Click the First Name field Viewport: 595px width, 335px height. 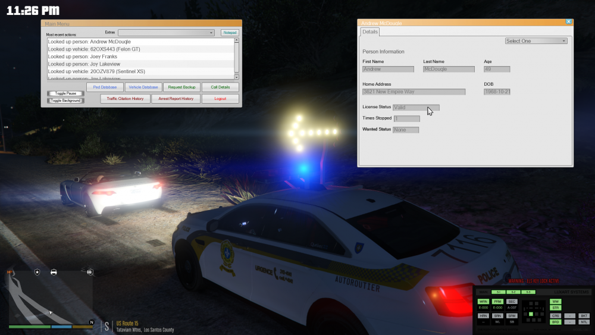388,69
